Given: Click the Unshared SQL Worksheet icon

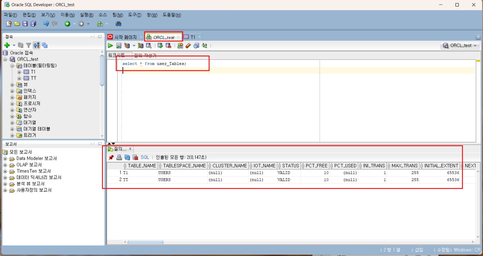Looking at the screenshot, I should (180, 46).
